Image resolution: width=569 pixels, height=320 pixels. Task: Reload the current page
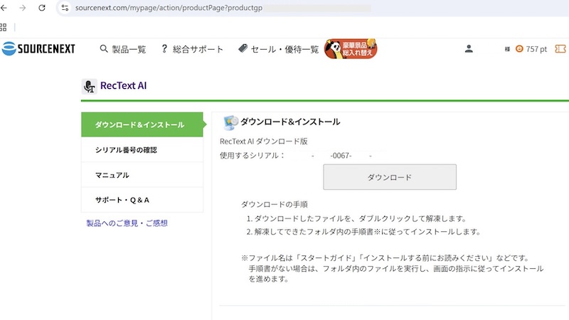(x=42, y=8)
